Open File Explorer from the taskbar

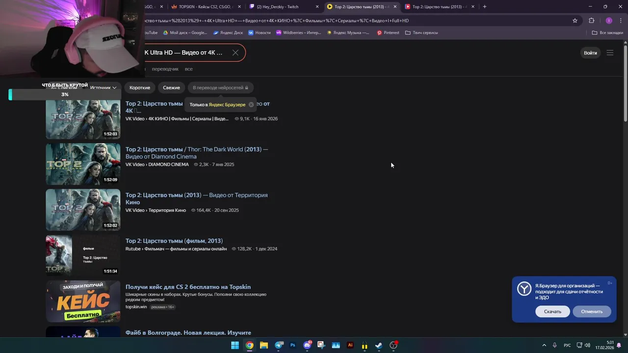(264, 345)
